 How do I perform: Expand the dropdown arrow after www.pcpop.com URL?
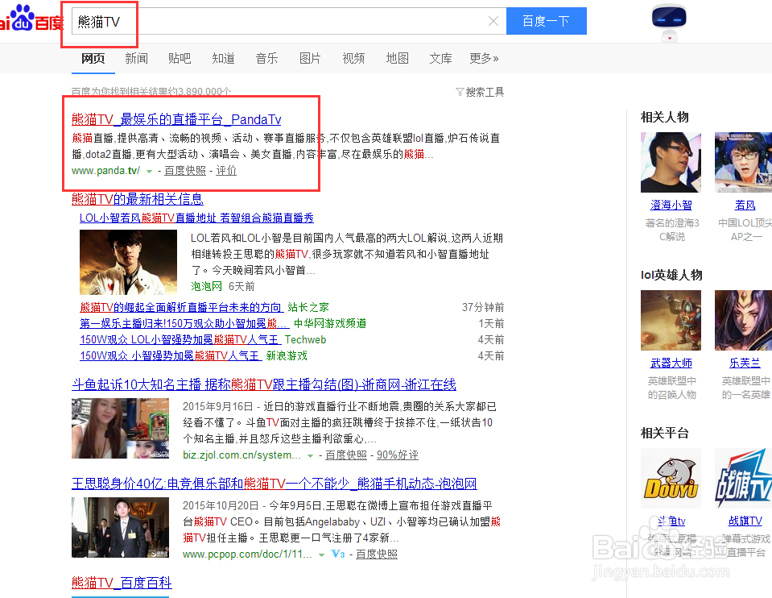pos(321,555)
